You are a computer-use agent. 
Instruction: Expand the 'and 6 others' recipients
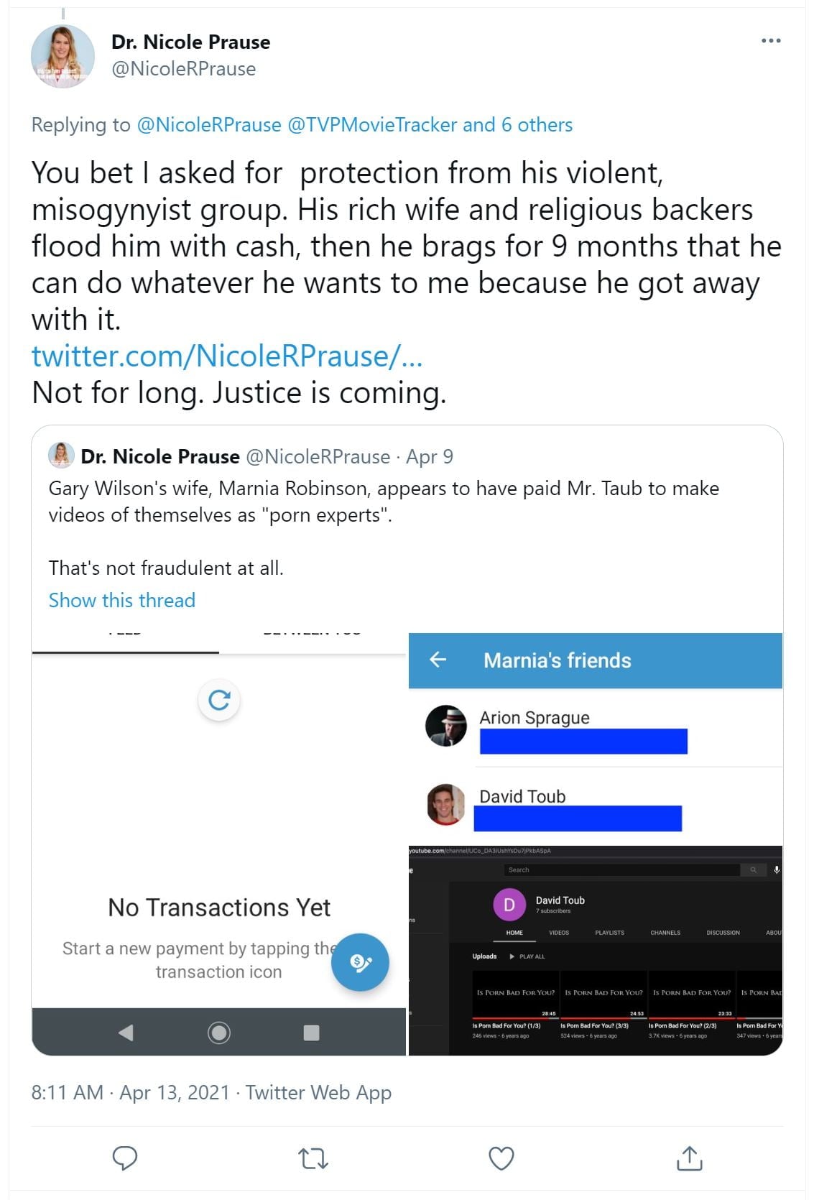click(x=517, y=125)
